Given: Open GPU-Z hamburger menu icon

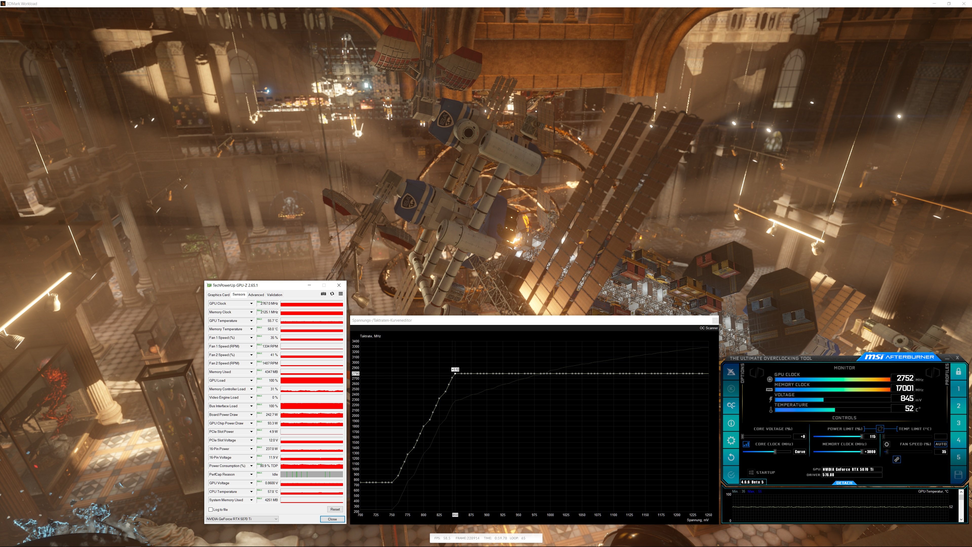Looking at the screenshot, I should (340, 294).
